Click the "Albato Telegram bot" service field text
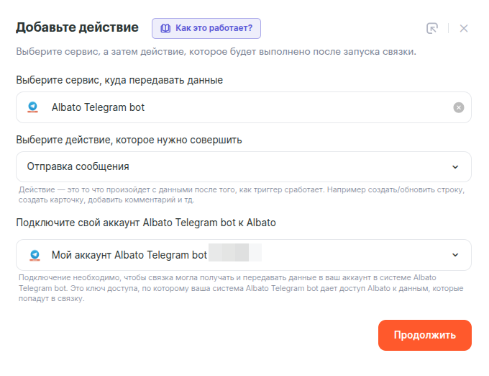489x376 pixels. (x=98, y=107)
